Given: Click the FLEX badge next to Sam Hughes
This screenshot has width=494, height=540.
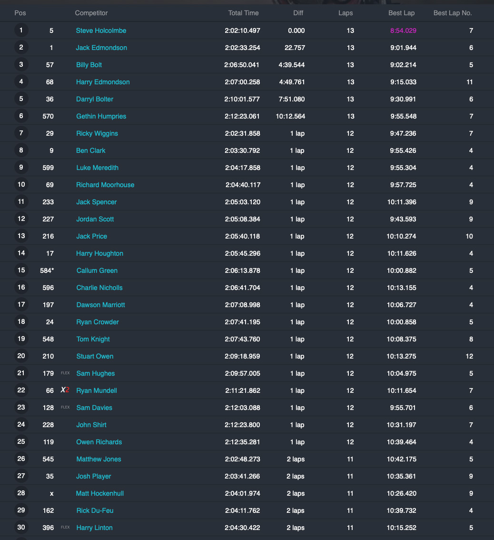Looking at the screenshot, I should tap(65, 373).
